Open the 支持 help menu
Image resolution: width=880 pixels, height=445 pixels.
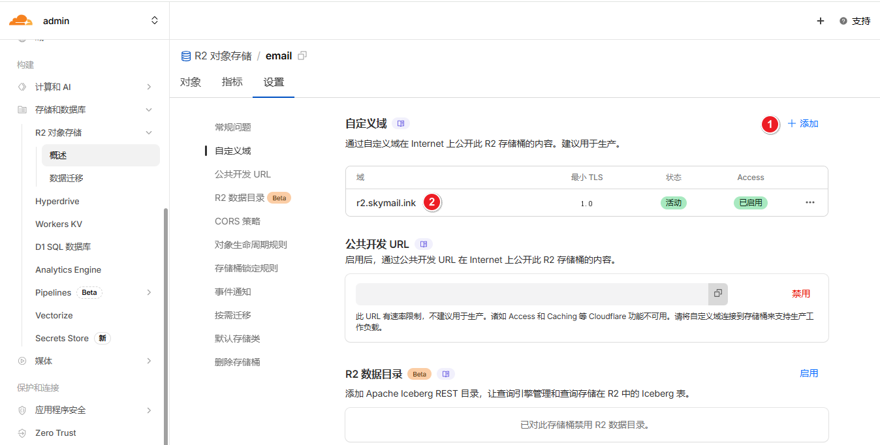coord(855,21)
